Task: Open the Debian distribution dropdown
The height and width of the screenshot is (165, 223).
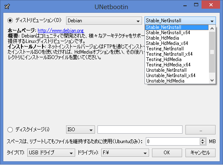Action: [104, 21]
